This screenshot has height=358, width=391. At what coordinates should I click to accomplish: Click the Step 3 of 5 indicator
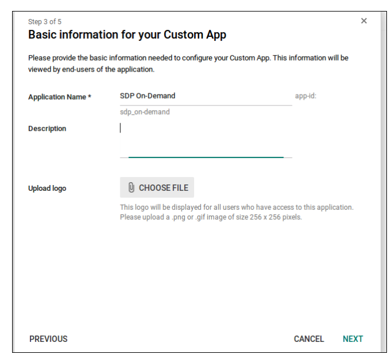(x=45, y=22)
